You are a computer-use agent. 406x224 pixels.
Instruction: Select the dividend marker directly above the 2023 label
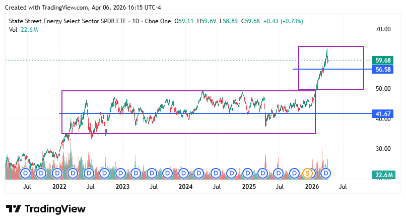click(x=120, y=173)
